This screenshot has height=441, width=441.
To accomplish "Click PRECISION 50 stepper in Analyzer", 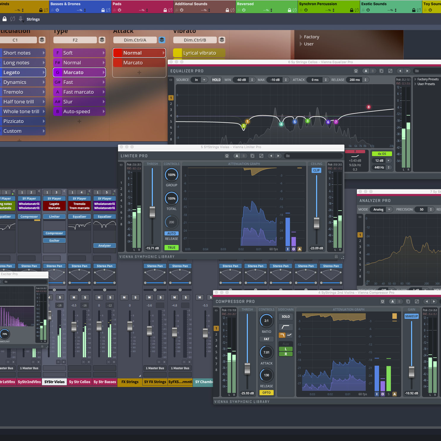I will 431,209.
